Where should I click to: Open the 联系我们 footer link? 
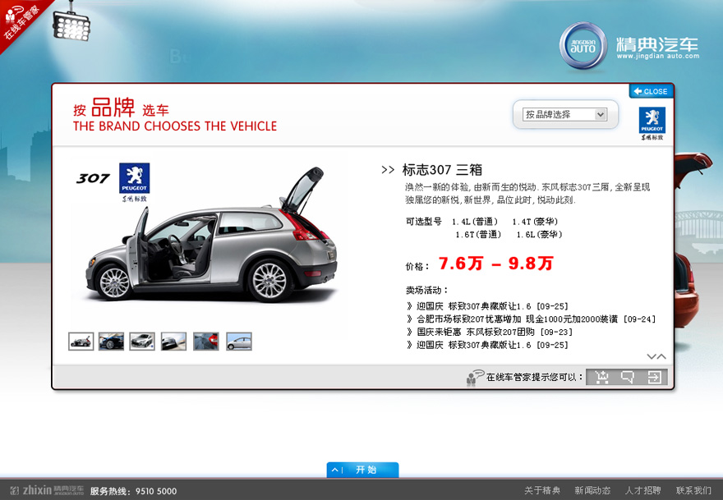click(x=693, y=490)
